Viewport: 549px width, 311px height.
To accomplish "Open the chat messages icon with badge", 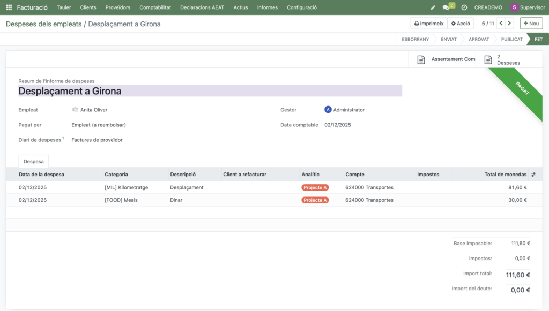I will click(447, 7).
